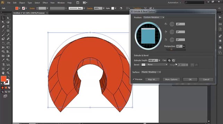Select the Symbol Sprayer tool
The width and height of the screenshot is (223, 124).
tap(3, 64)
